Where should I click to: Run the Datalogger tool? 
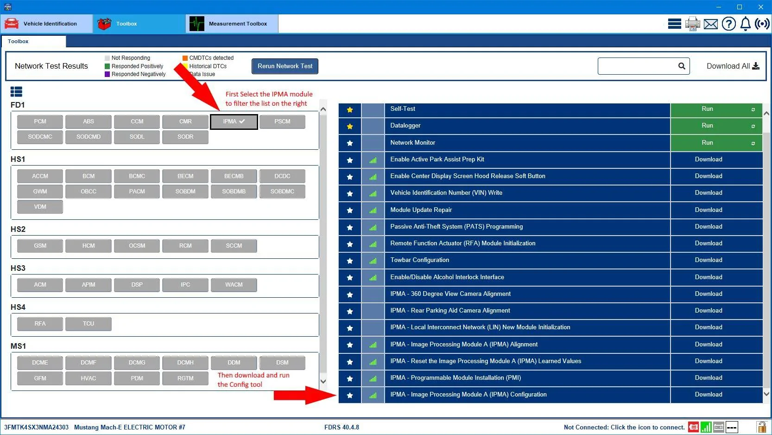coord(716,126)
